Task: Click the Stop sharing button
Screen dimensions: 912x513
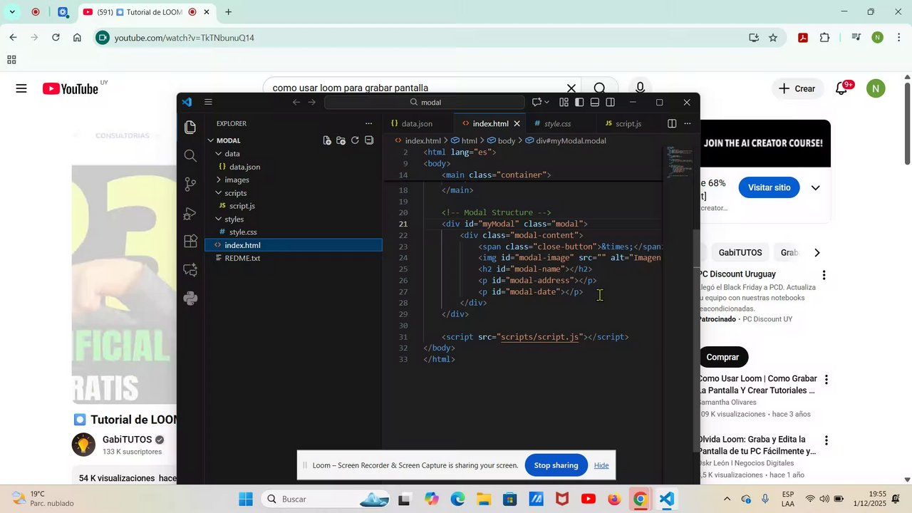Action: click(x=556, y=465)
